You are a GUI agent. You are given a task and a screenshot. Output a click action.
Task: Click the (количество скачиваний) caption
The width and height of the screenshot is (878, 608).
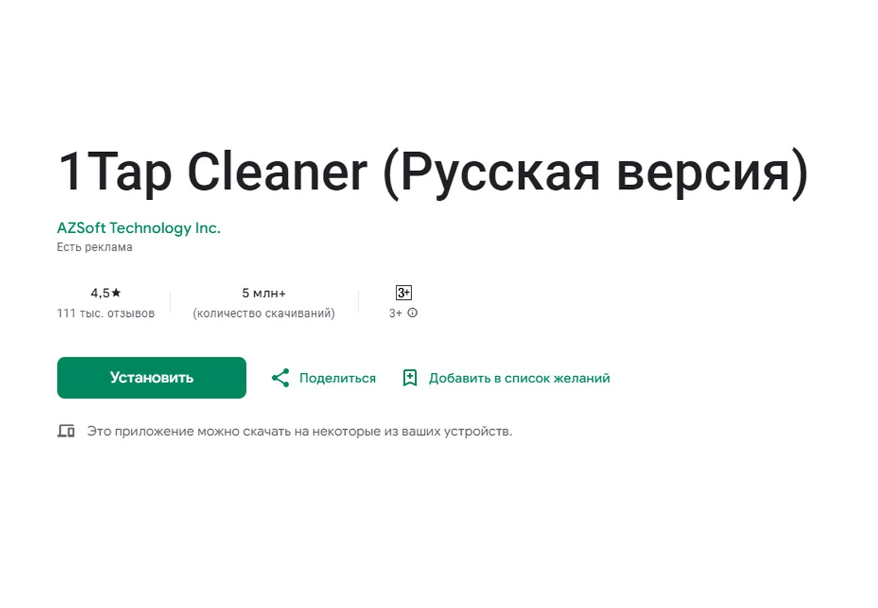tap(264, 313)
